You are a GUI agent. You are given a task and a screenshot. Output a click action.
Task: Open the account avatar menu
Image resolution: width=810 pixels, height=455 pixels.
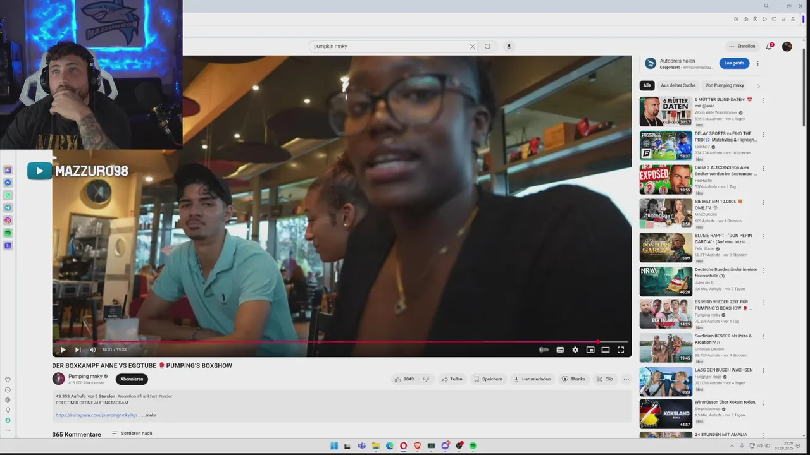(x=787, y=46)
